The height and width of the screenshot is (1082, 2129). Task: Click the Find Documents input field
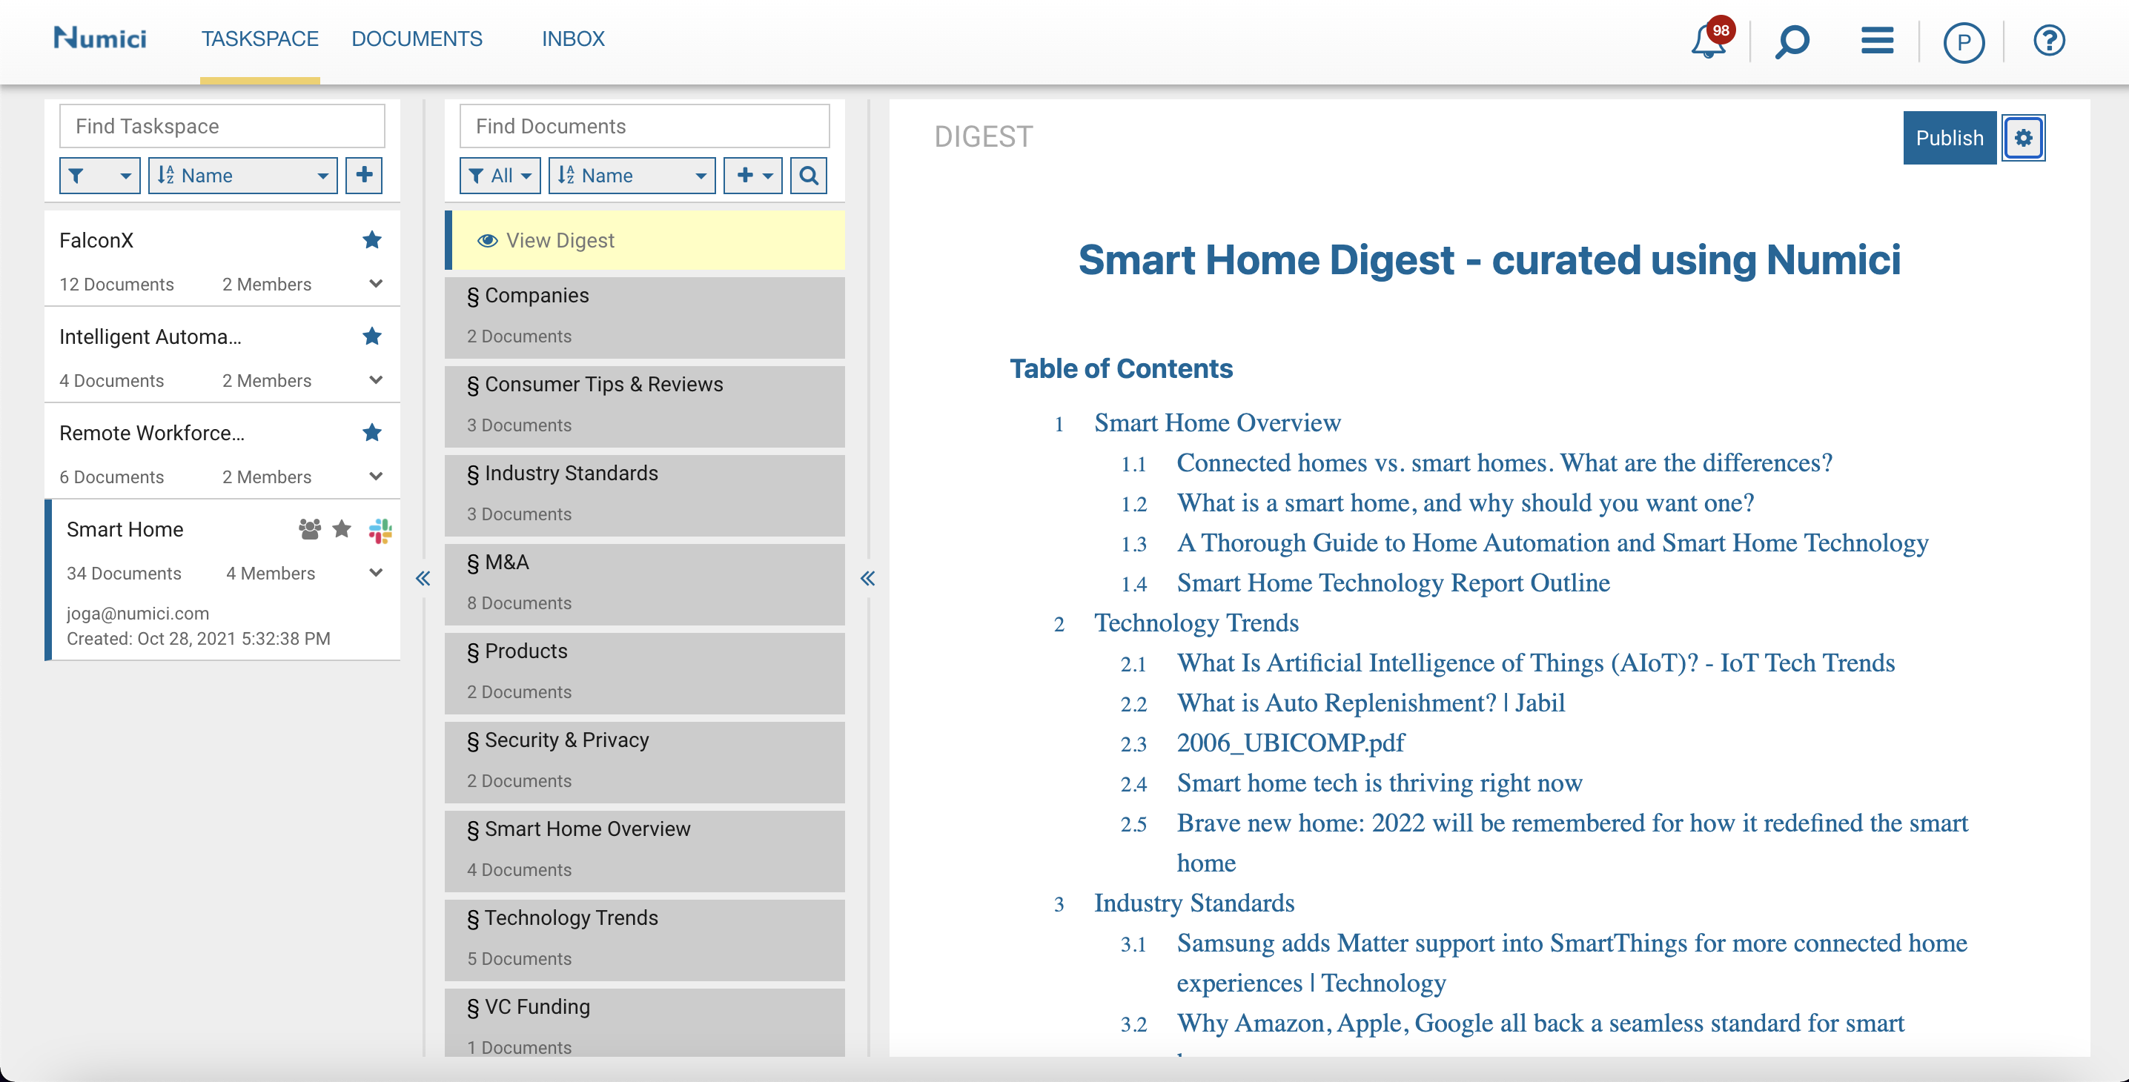tap(644, 125)
